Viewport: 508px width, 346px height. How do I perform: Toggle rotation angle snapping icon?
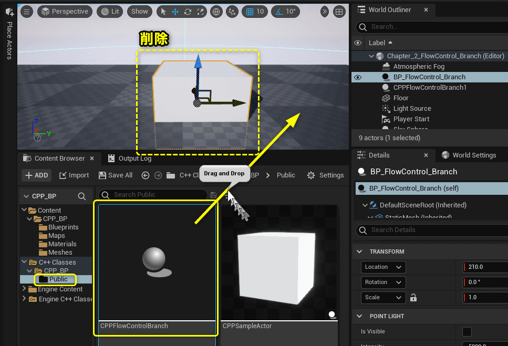point(279,12)
